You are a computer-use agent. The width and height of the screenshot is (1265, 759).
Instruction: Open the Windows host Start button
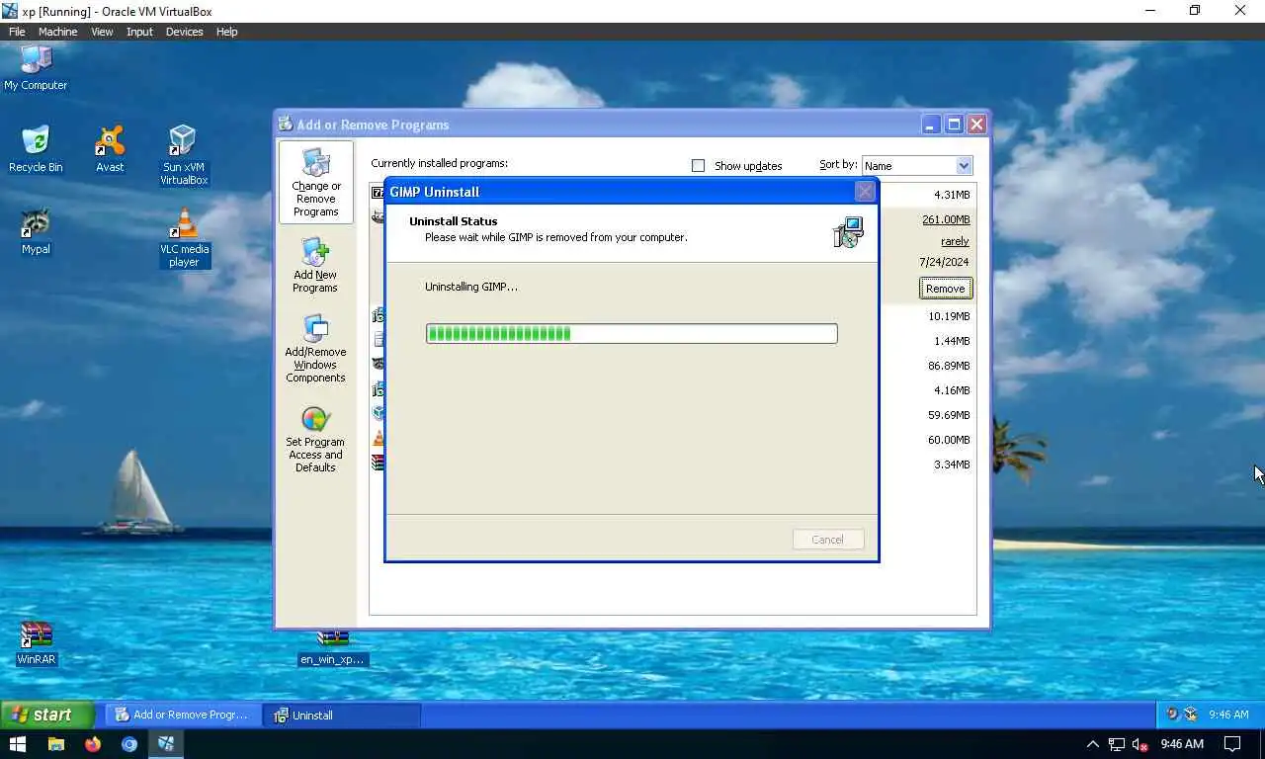coord(17,743)
